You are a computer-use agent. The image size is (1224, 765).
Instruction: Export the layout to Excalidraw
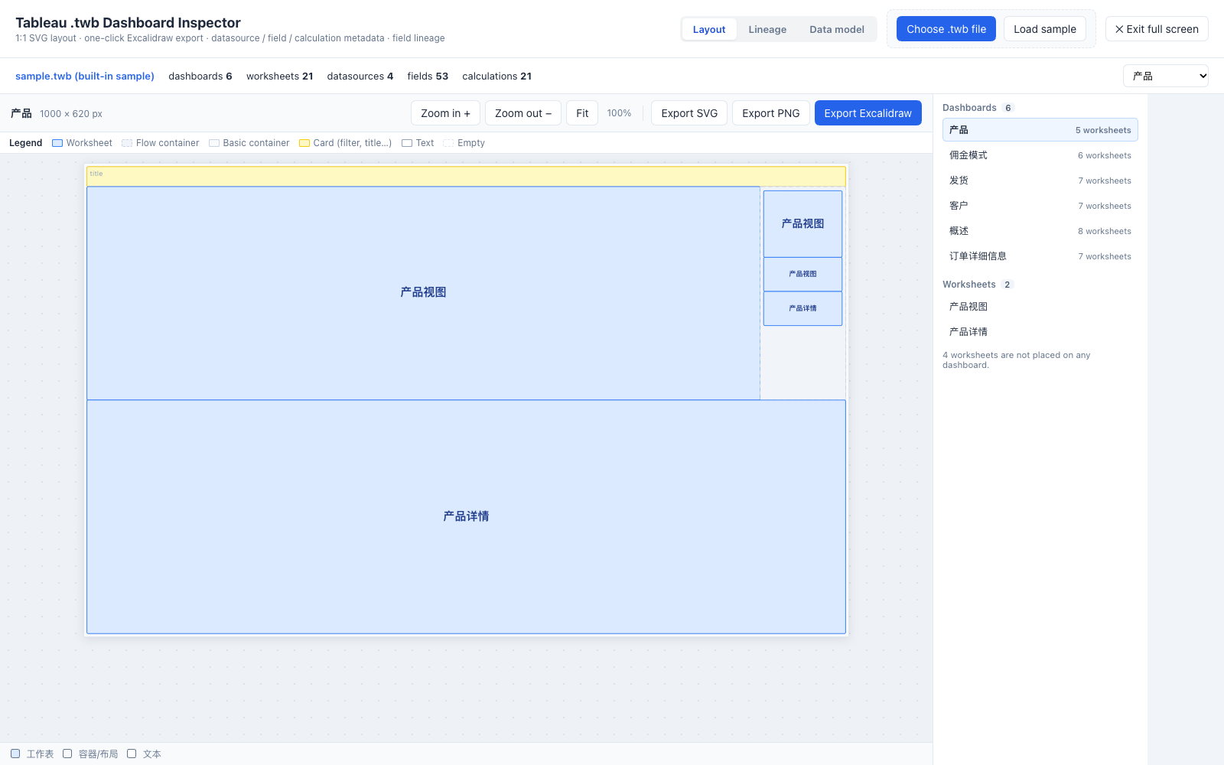868,113
